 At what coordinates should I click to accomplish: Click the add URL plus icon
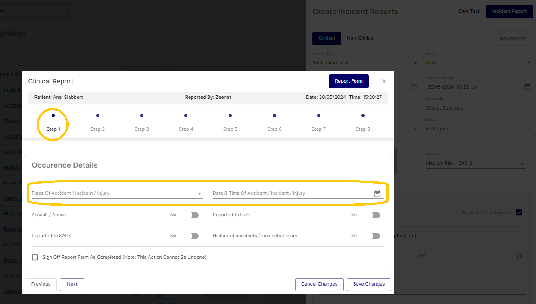[x=519, y=256]
